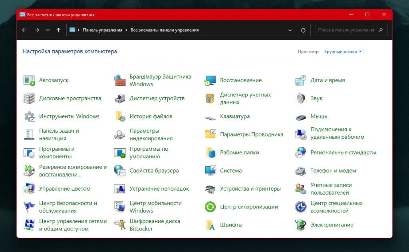Open the Клавиатура keyboard icon
This screenshot has width=409, height=252.
pyautogui.click(x=210, y=118)
